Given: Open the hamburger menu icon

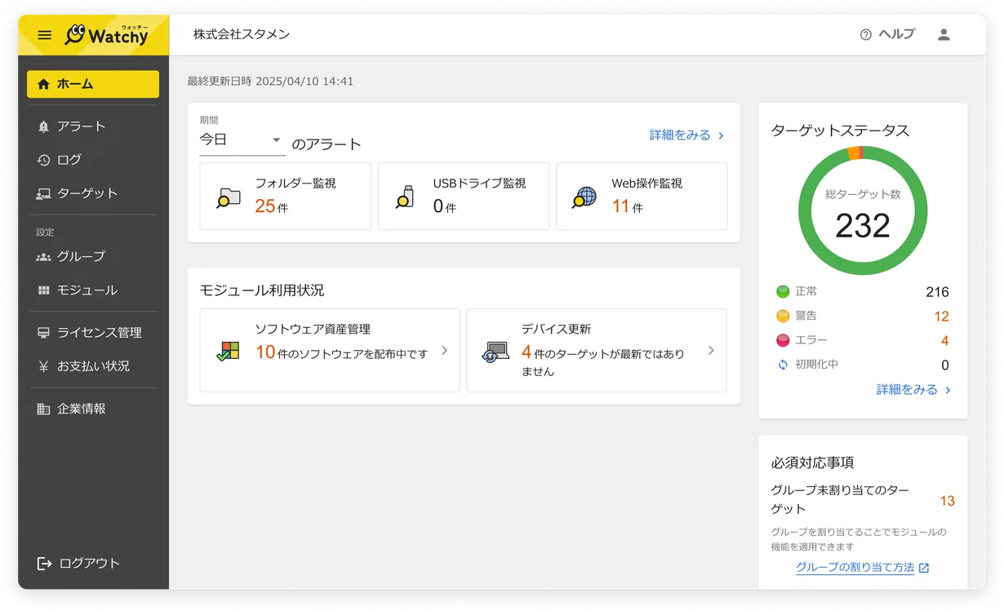Looking at the screenshot, I should (x=45, y=35).
